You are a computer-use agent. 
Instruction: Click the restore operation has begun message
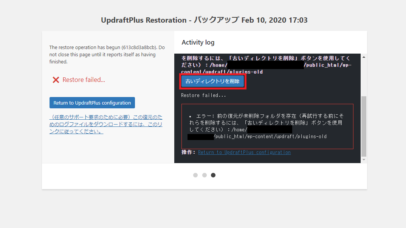[x=107, y=54]
